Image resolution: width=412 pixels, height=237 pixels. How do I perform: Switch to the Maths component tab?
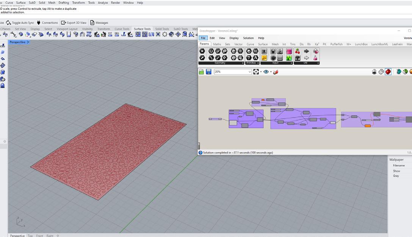[217, 44]
